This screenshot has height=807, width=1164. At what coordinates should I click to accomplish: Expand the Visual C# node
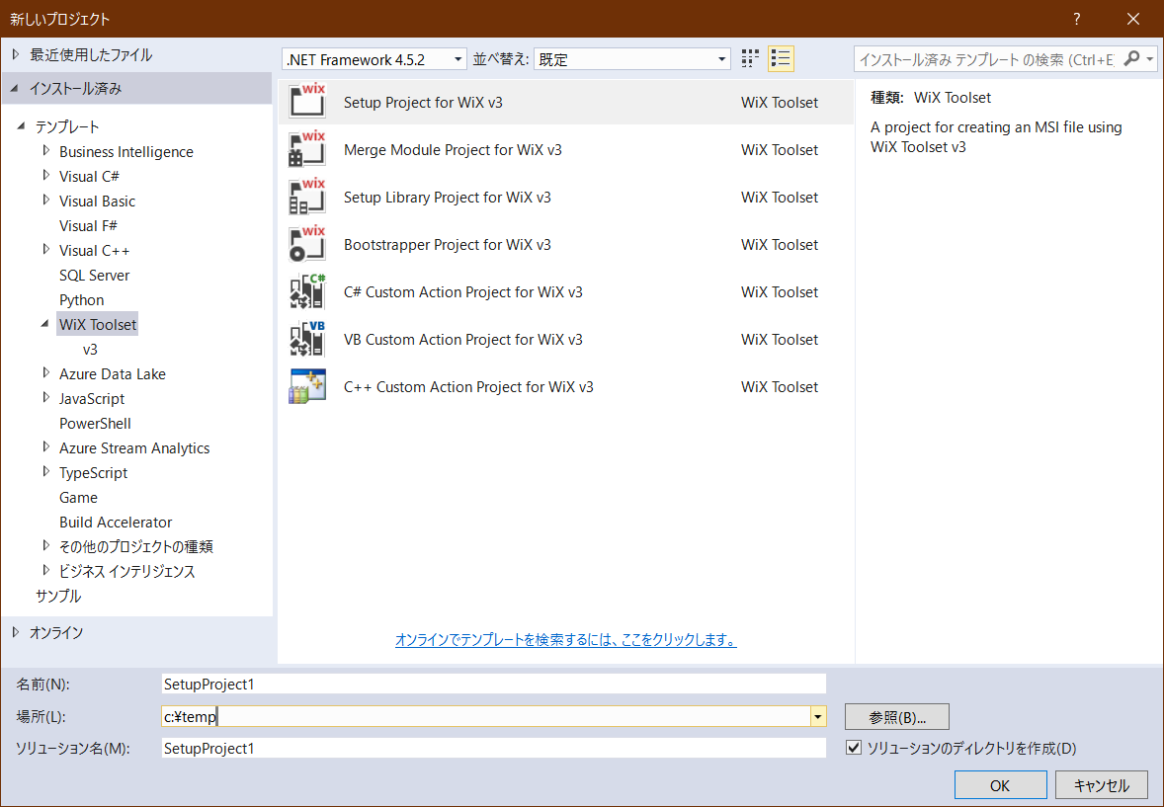tap(46, 175)
